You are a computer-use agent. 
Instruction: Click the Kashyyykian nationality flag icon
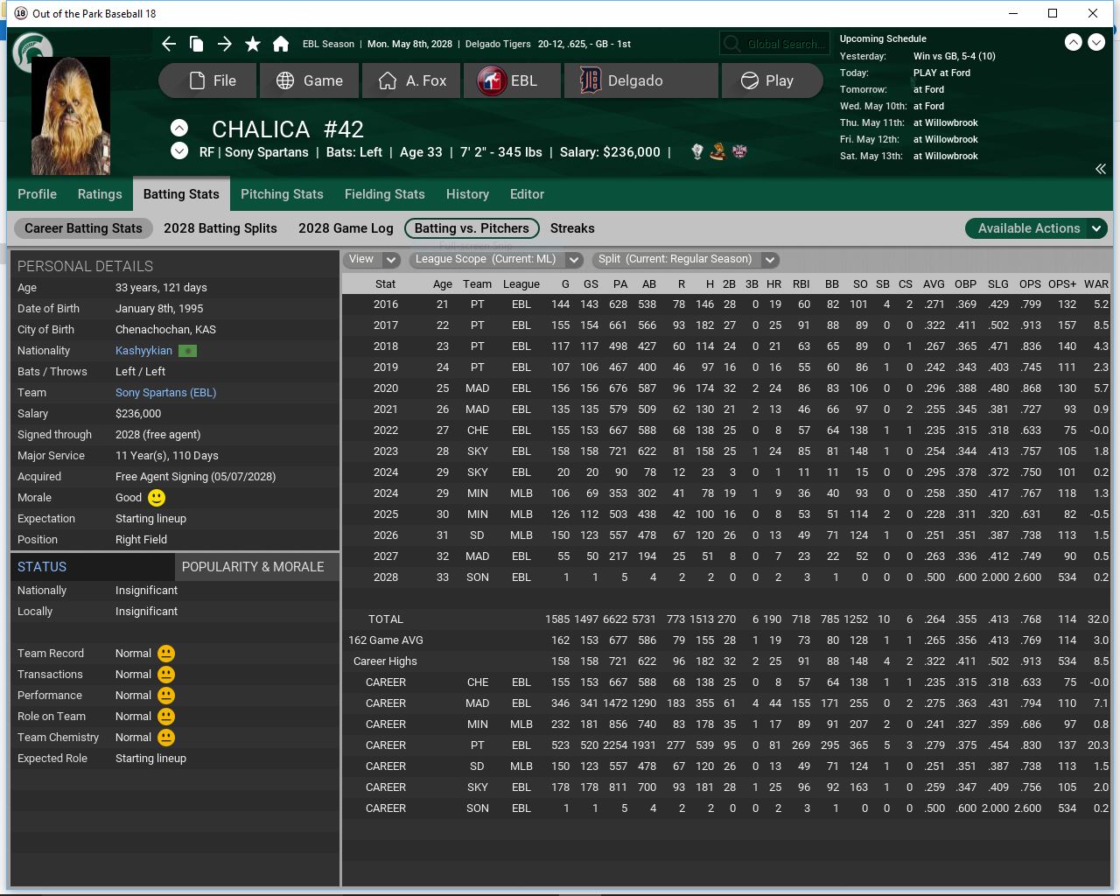coord(187,351)
